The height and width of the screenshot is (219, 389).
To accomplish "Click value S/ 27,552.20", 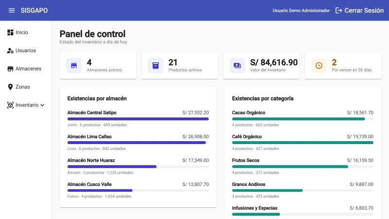I will [x=195, y=113].
